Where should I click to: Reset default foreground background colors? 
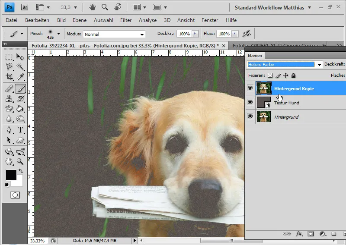[x=6, y=185]
